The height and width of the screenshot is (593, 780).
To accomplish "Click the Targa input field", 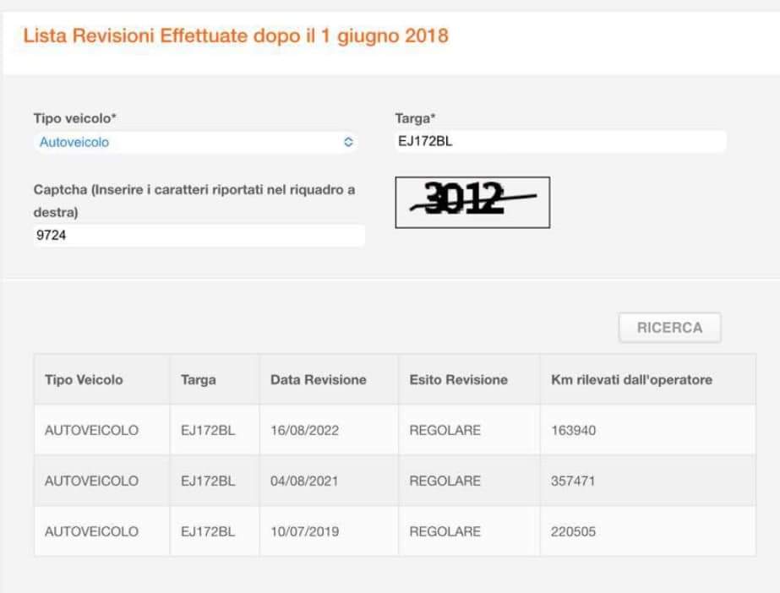I will pos(559,142).
